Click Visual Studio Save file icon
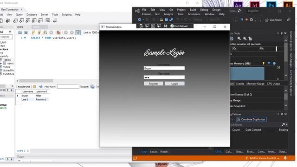 (166, 19)
